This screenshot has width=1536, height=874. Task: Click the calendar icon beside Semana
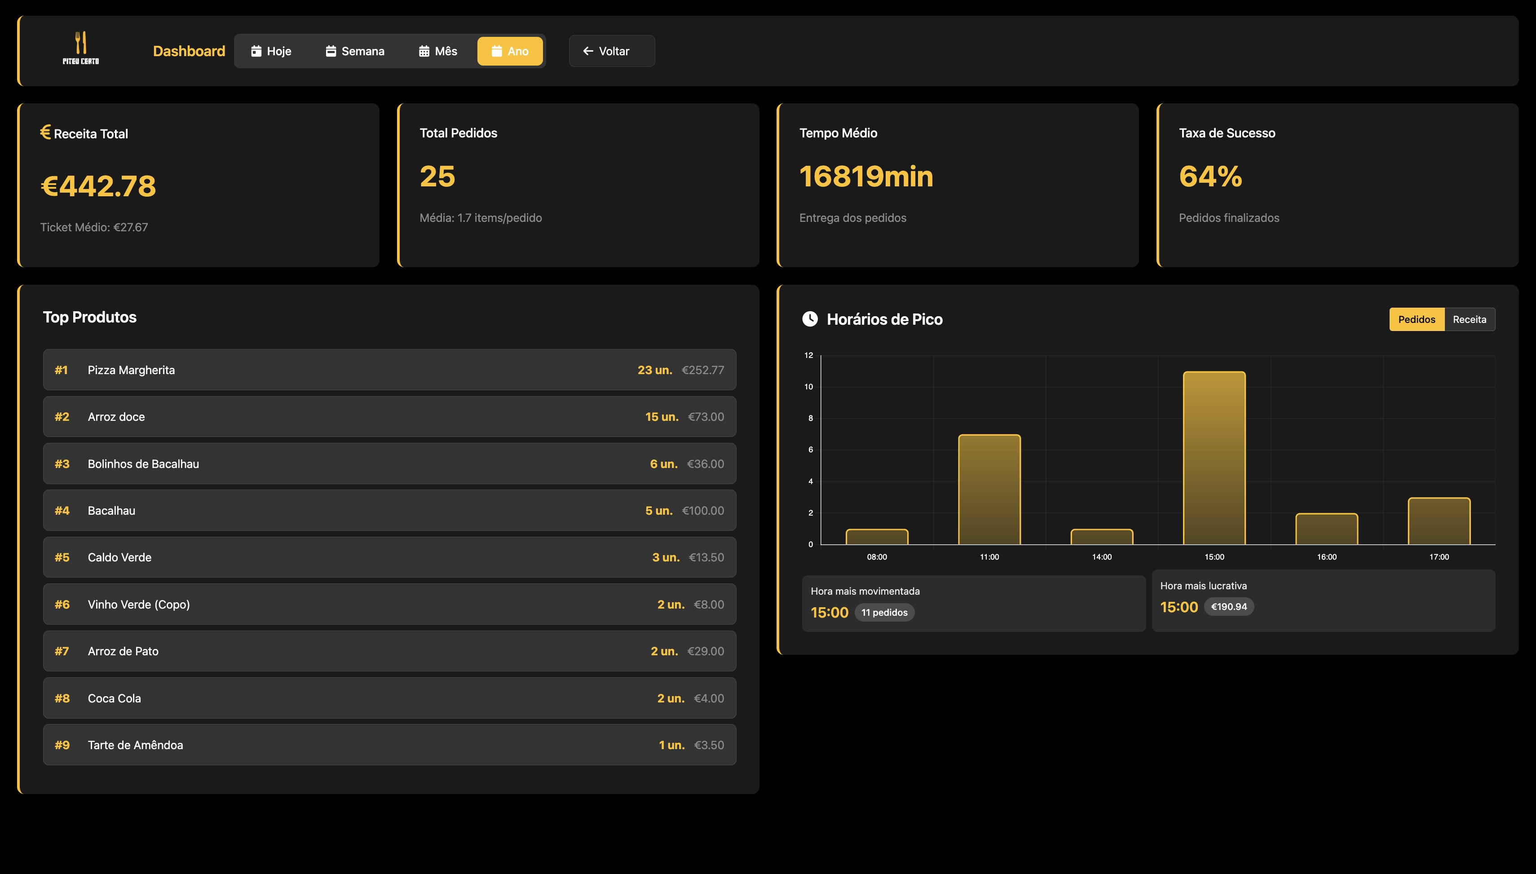tap(331, 51)
